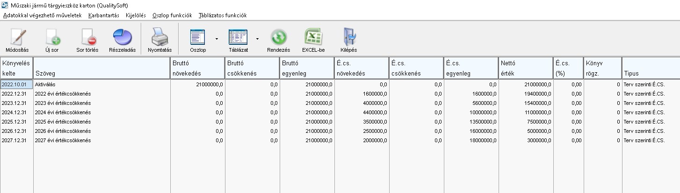680x193 pixels.
Task: Click the Nettó érték column header
Action: tap(525, 68)
